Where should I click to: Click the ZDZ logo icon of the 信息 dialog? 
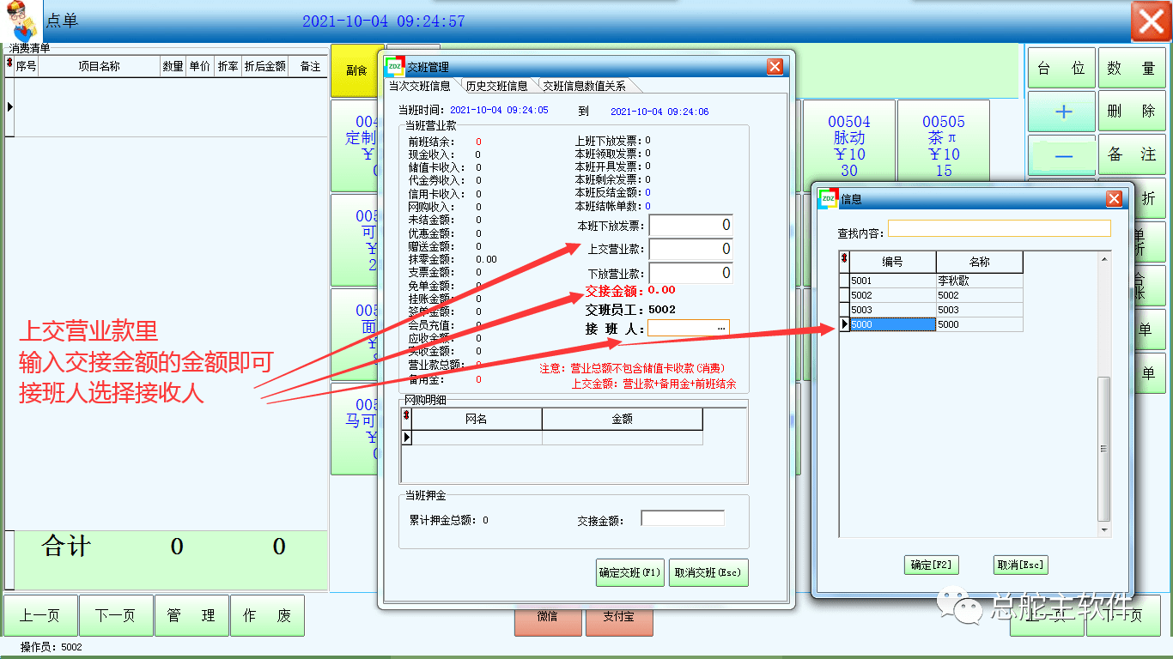point(828,198)
